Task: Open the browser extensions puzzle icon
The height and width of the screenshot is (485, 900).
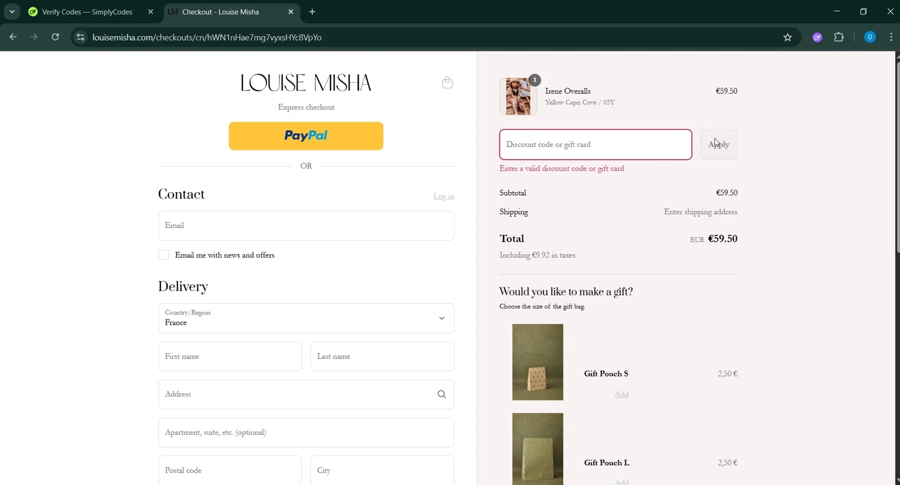Action: 839,37
